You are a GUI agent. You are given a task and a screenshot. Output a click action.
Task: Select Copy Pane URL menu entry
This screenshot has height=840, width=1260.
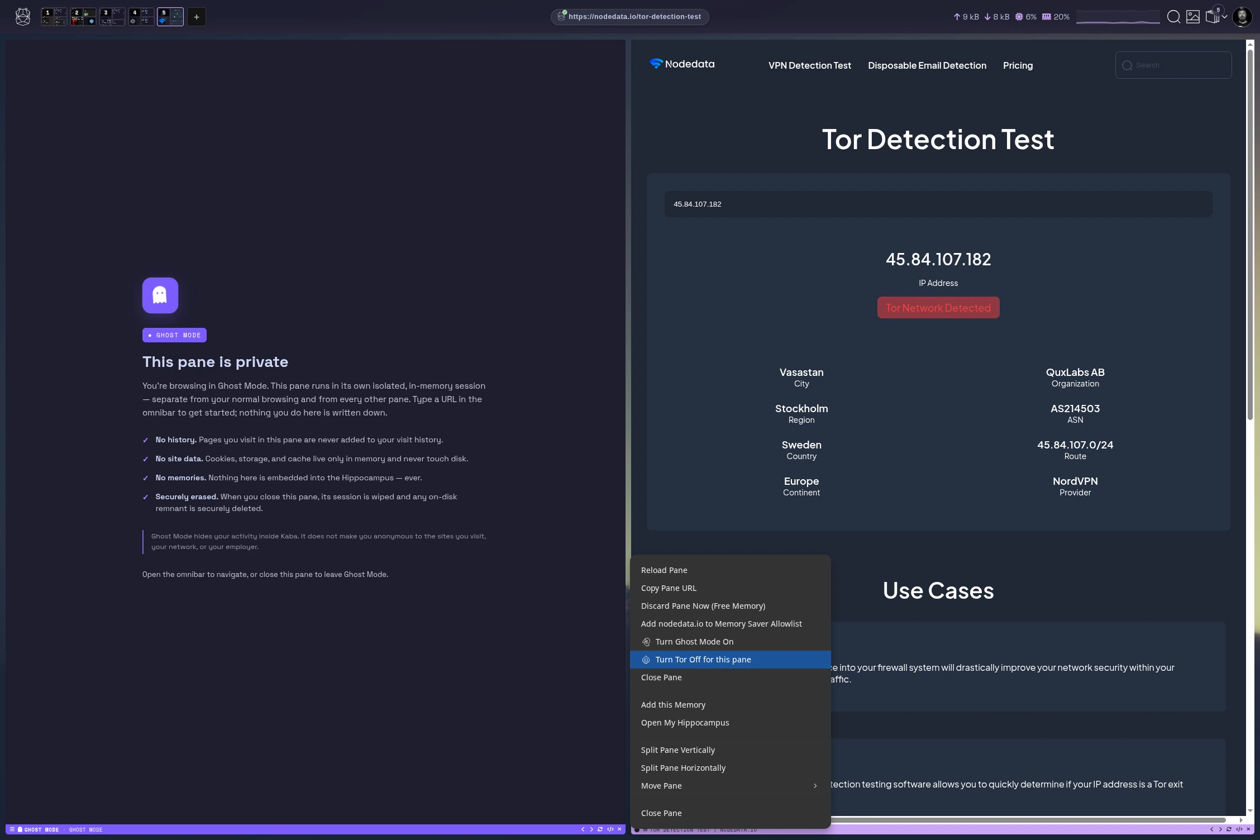pos(731,588)
